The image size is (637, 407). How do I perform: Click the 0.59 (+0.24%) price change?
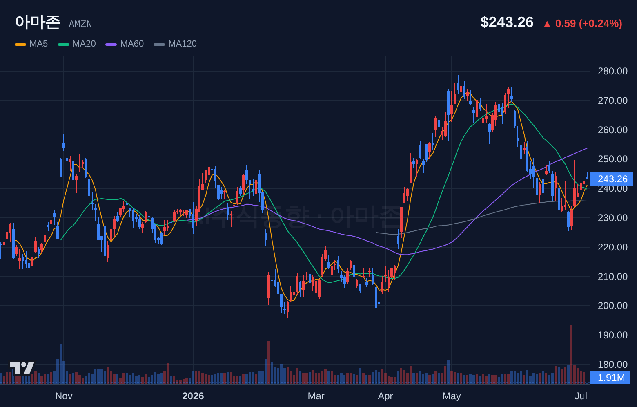pos(589,23)
